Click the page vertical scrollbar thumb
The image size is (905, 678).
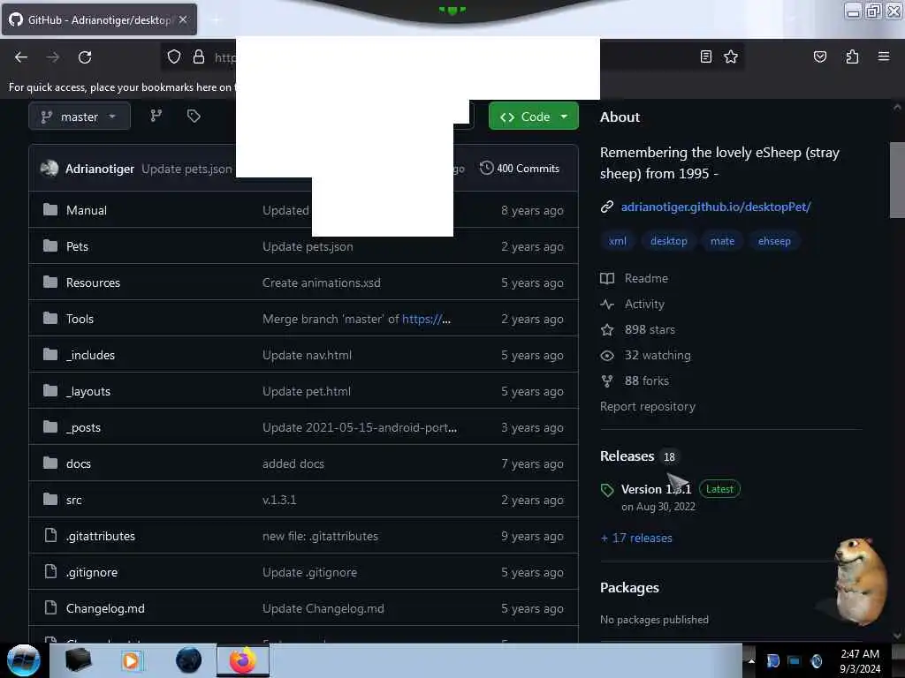tap(897, 180)
